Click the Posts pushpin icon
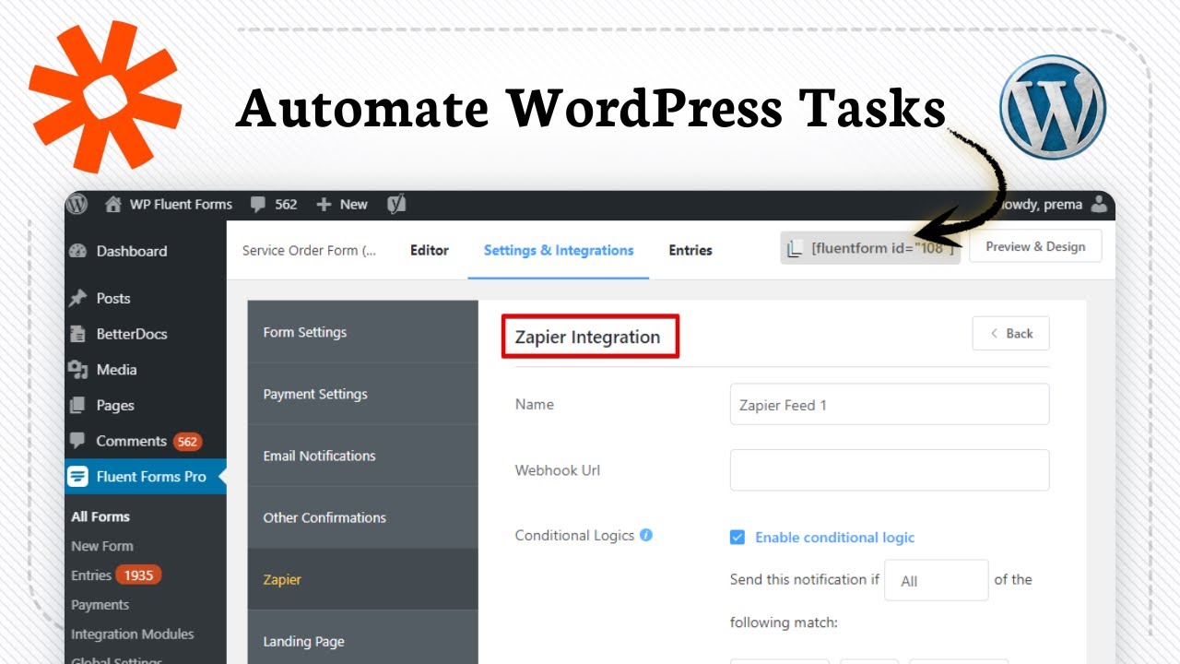The image size is (1180, 664). pos(78,298)
